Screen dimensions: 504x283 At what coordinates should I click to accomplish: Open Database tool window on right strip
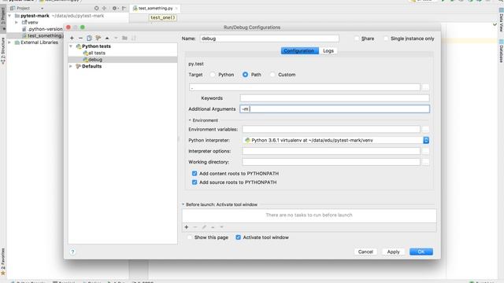coord(501,50)
